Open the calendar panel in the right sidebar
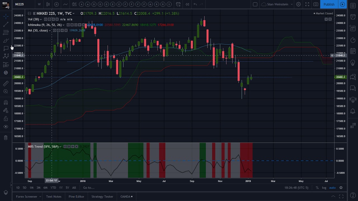 [x=353, y=51]
